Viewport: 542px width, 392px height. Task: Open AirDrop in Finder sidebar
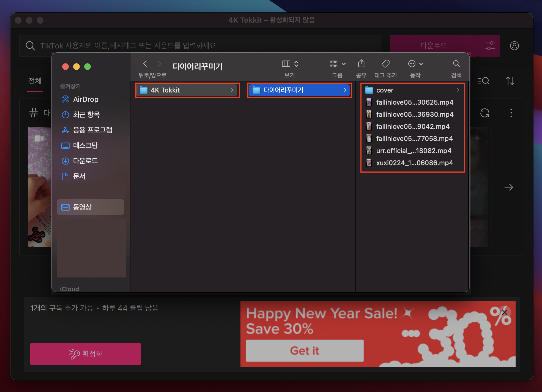(x=86, y=99)
